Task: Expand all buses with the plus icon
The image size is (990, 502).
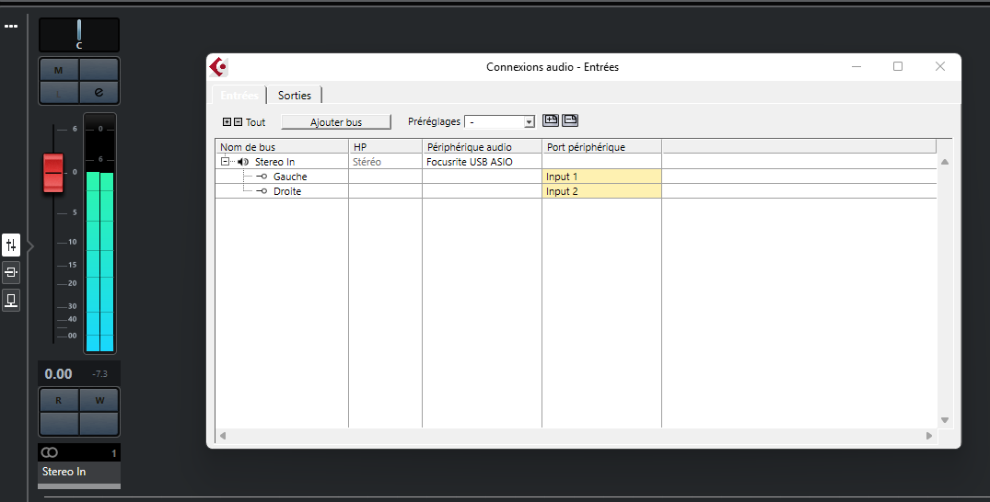Action: point(227,122)
